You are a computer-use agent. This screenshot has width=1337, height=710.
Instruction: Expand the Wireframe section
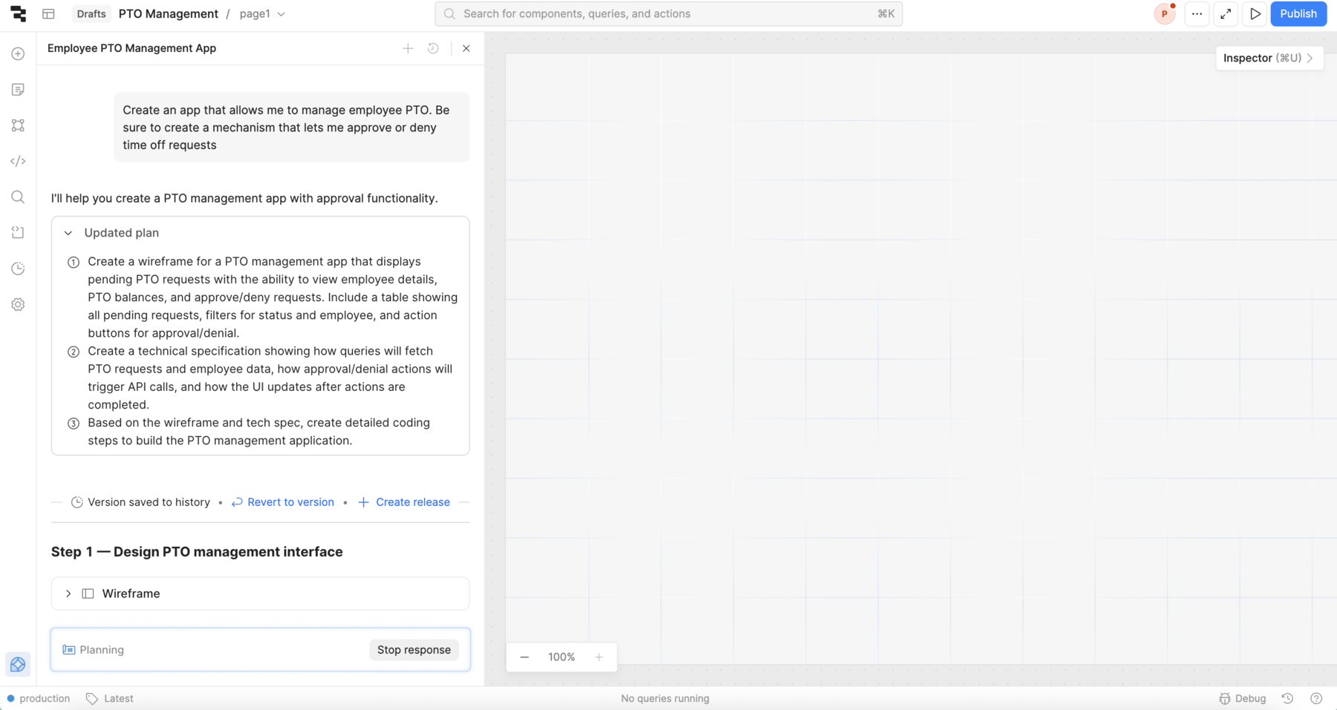point(68,594)
